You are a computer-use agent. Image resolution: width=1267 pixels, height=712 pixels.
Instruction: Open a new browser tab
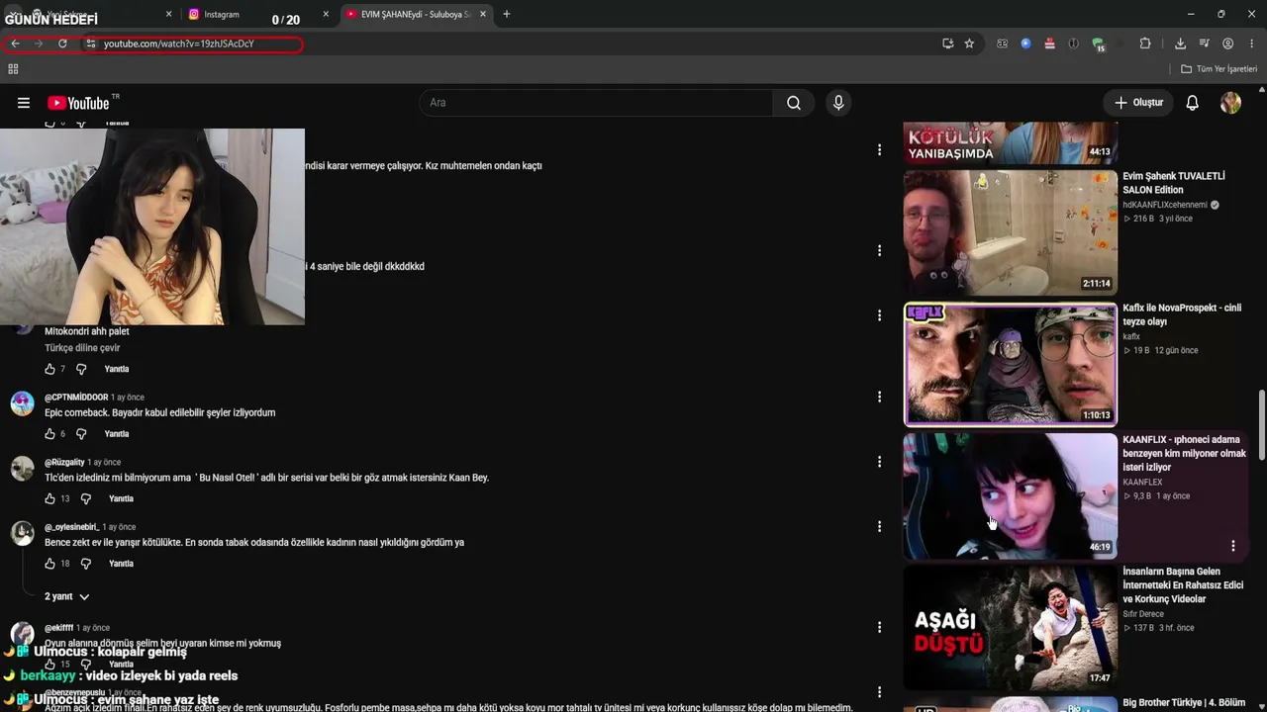[507, 14]
